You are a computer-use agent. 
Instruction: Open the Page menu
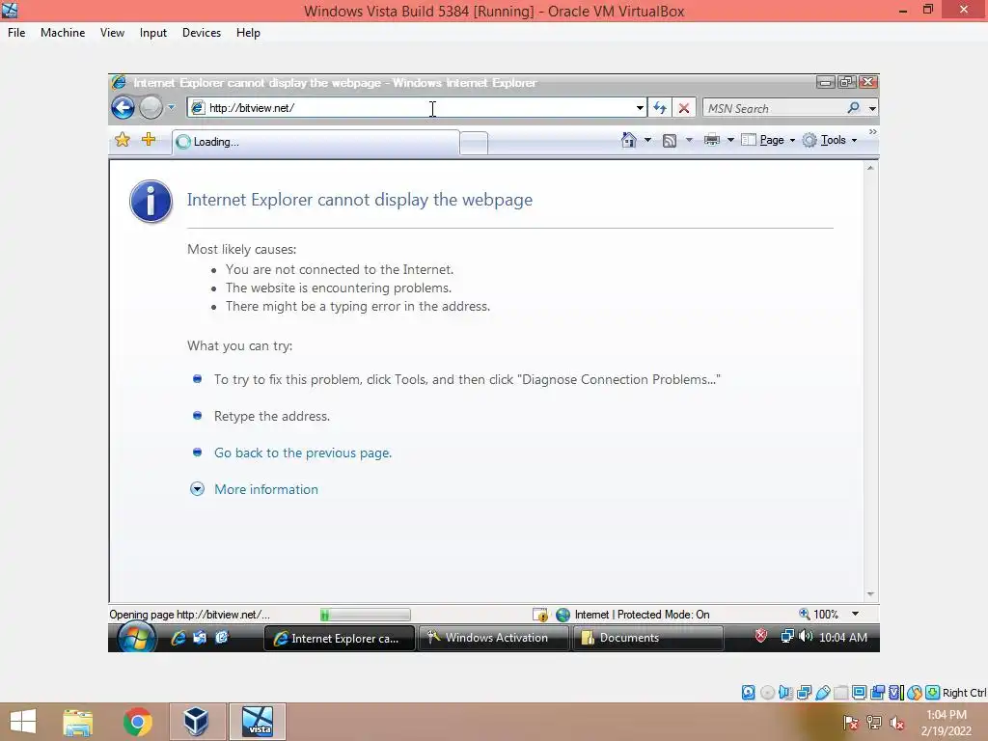click(x=768, y=140)
